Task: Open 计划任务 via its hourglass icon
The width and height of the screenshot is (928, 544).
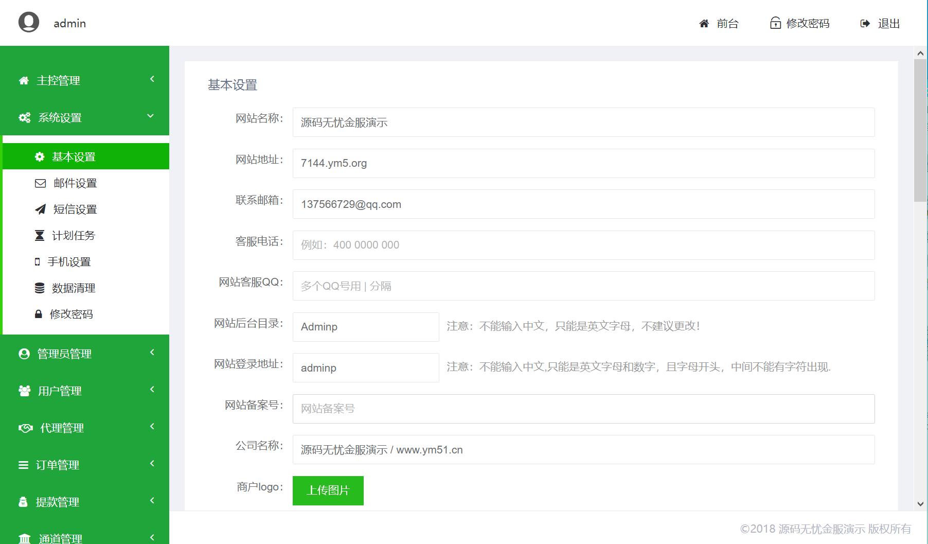Action: (x=39, y=235)
